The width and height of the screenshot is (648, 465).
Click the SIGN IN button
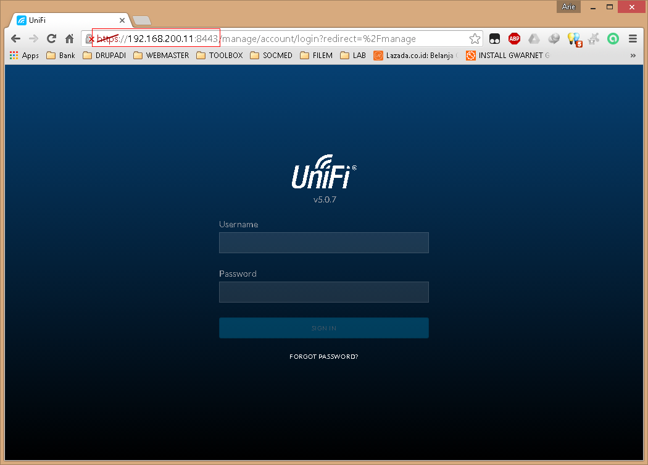click(x=323, y=328)
